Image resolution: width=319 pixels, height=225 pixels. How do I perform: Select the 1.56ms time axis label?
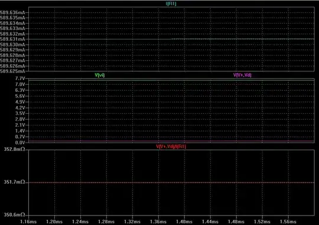pos(288,221)
